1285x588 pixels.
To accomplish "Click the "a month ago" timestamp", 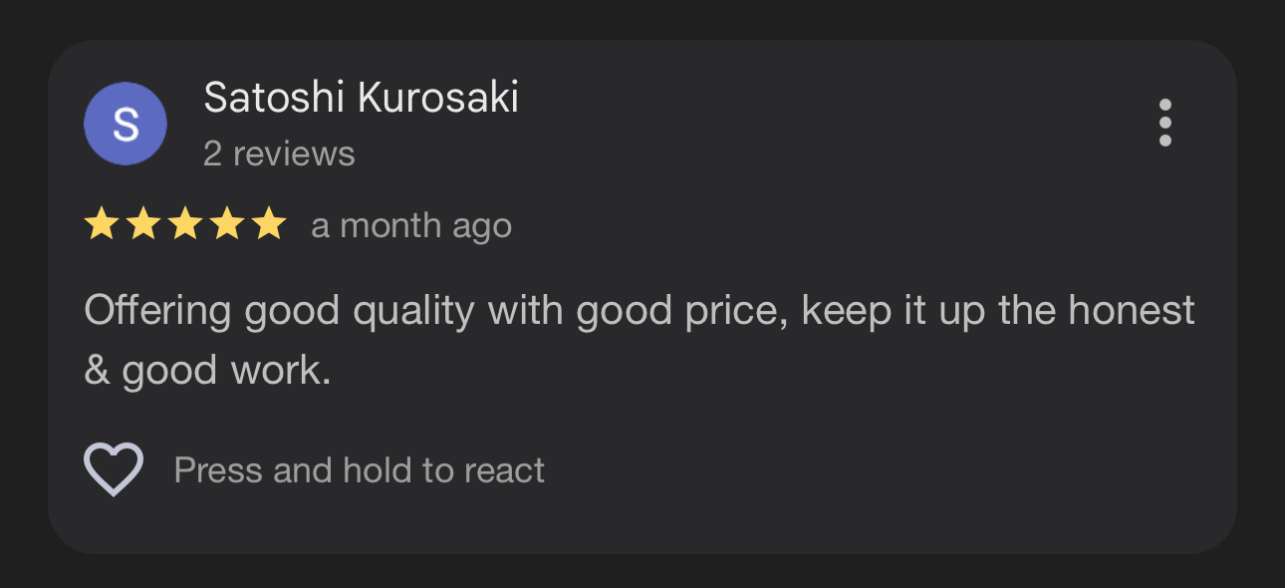I will 411,226.
